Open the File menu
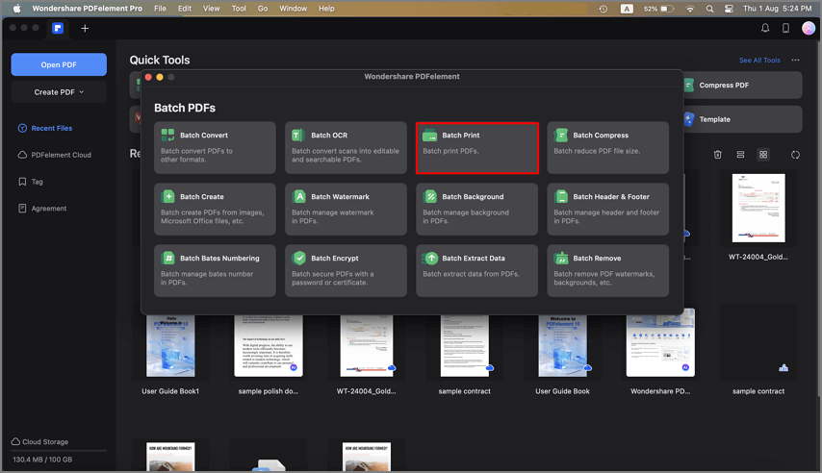 tap(160, 9)
